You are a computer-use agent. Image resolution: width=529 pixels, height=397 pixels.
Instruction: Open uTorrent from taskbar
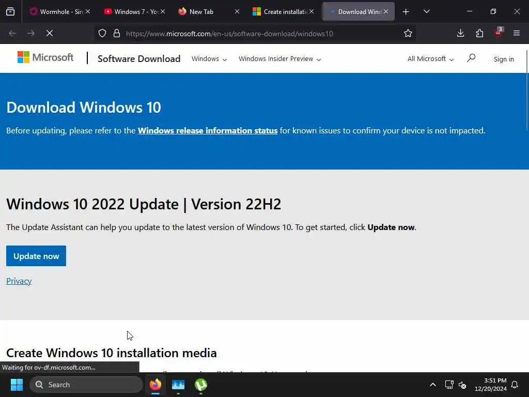click(201, 385)
